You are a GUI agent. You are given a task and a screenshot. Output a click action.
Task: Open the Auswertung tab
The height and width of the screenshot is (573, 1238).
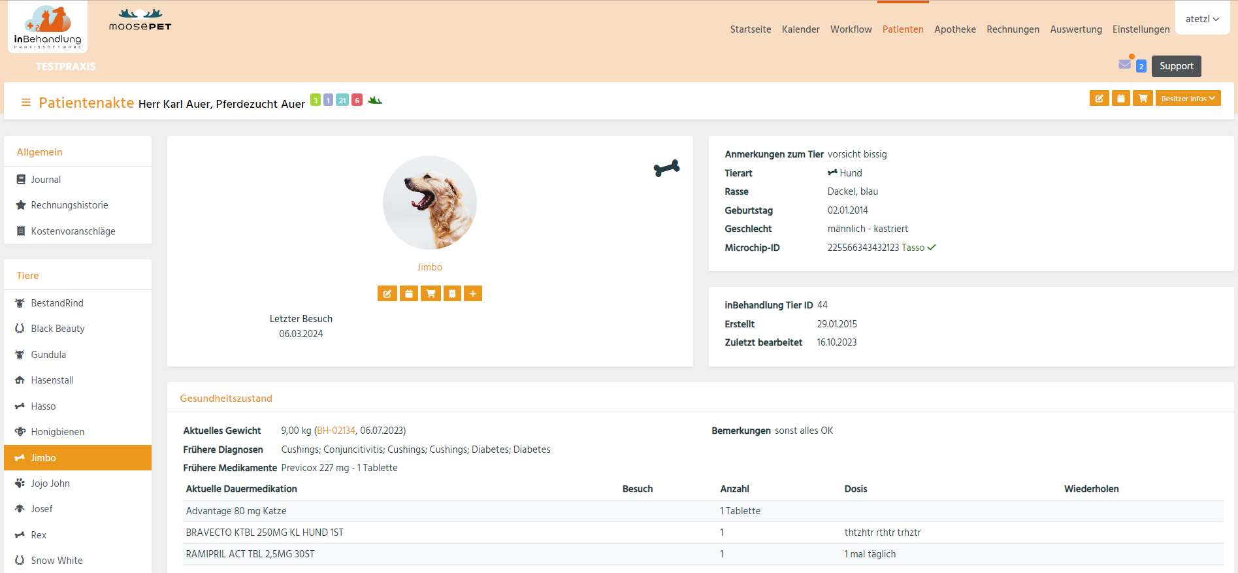click(x=1076, y=29)
